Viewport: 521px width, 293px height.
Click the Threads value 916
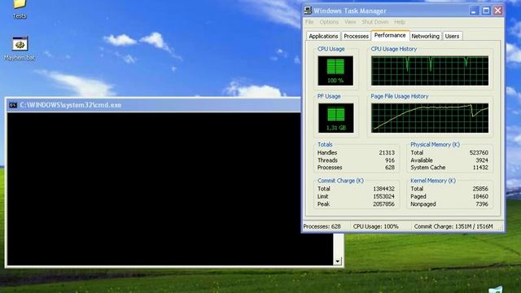coord(390,160)
